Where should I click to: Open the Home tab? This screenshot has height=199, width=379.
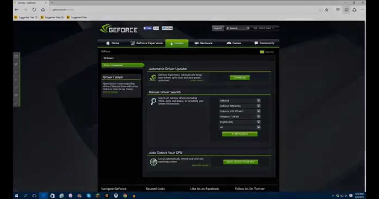[112, 43]
